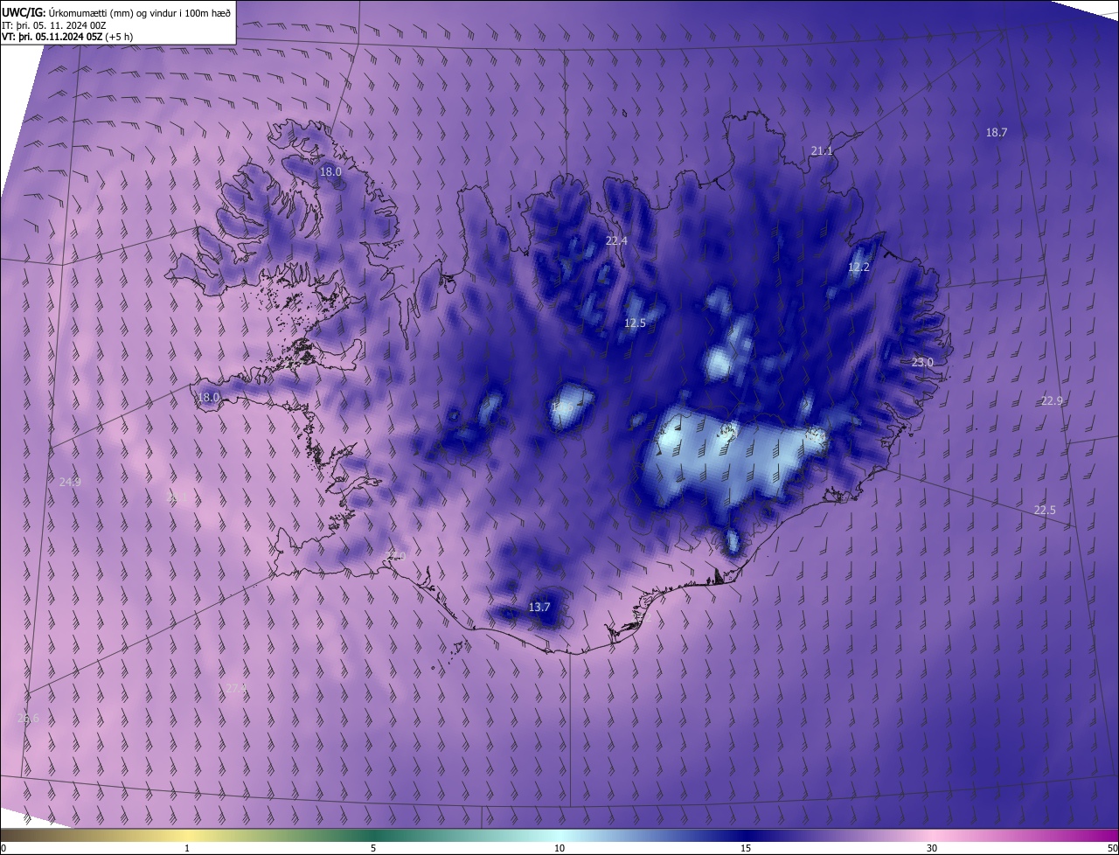Click the 'VT: þri. 05.11.2024 05Z (+5 h)' line
The height and width of the screenshot is (855, 1119).
pyautogui.click(x=67, y=37)
